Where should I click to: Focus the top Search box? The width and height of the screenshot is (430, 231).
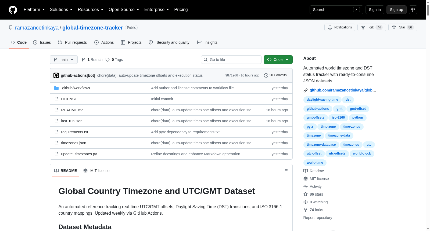point(336,10)
